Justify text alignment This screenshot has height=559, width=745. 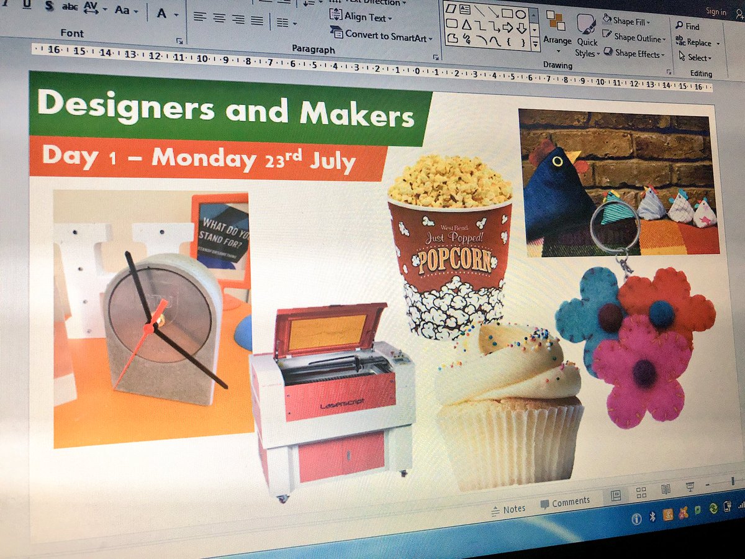click(x=257, y=20)
